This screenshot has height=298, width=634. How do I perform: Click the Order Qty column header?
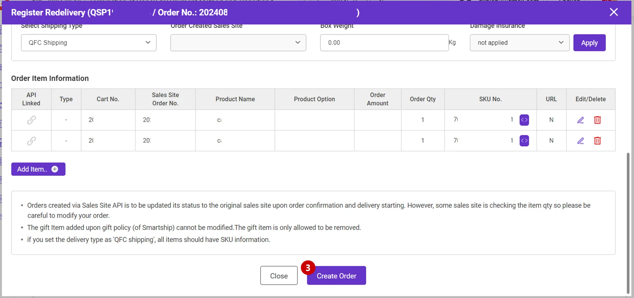[x=423, y=99]
